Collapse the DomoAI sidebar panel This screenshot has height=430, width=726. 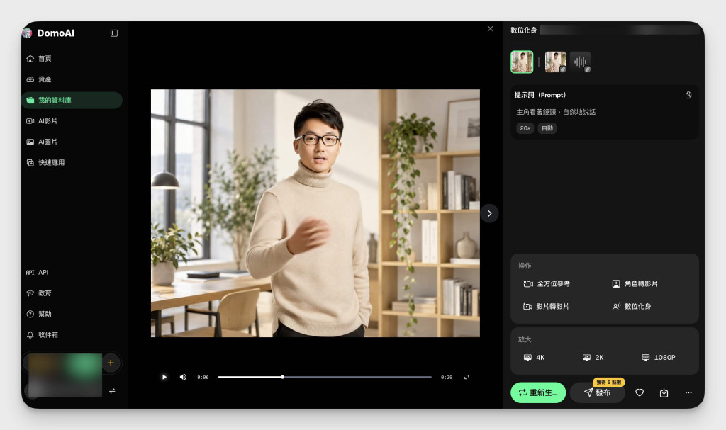114,33
